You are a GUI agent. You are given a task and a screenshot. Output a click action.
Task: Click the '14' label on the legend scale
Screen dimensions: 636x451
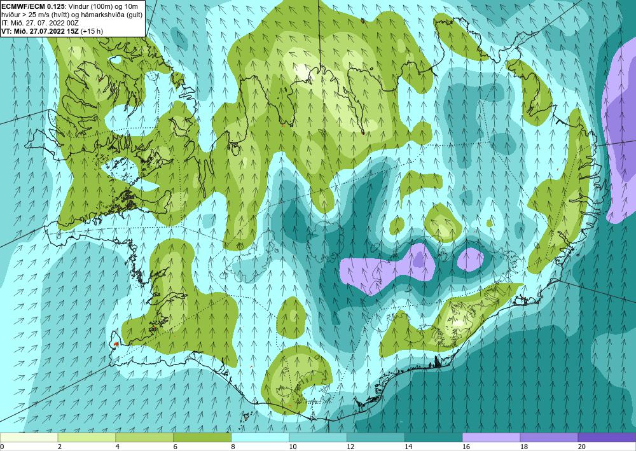point(408,447)
